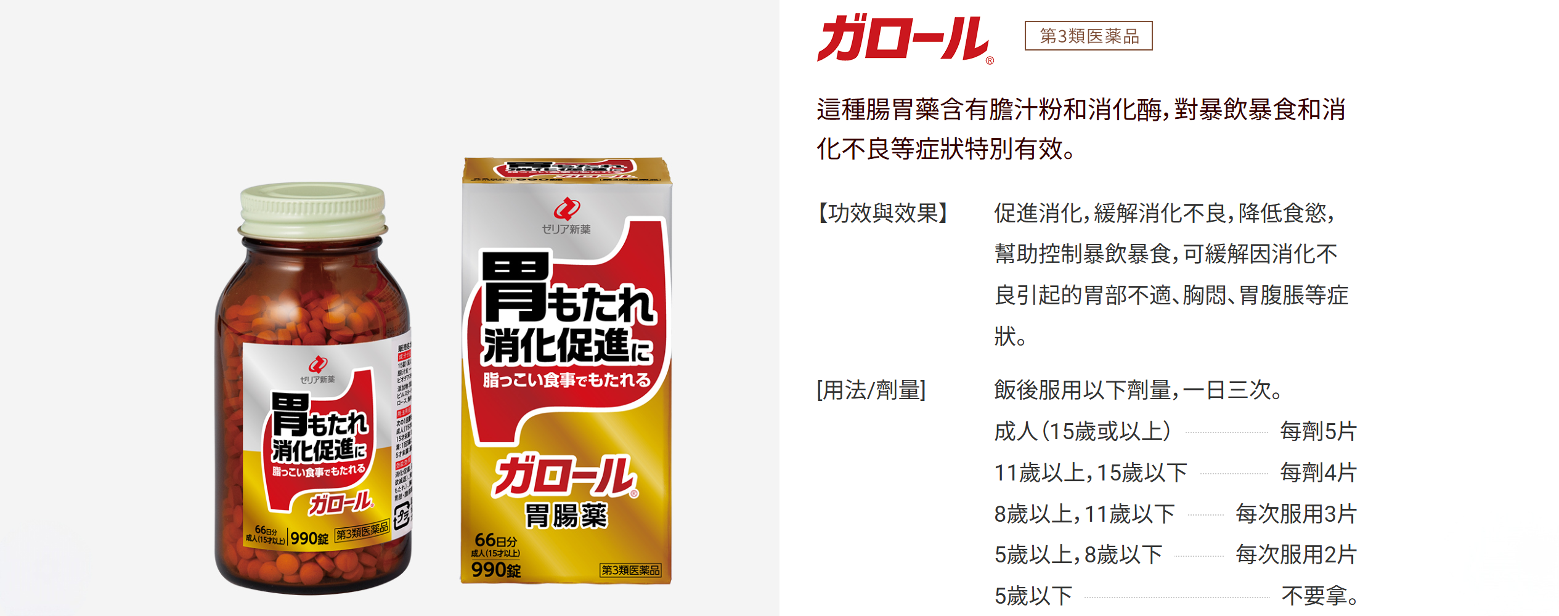Click the ガロール logo on the box front
Image resolution: width=1559 pixels, height=616 pixels.
564,476
